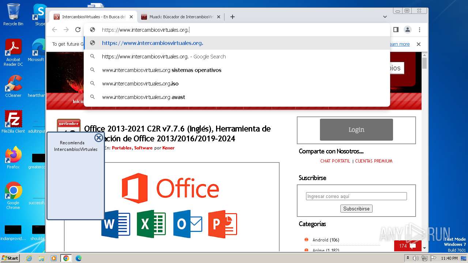Image resolution: width=468 pixels, height=263 pixels.
Task: Open the Acrobat Reader DC desktop icon
Action: click(x=13, y=53)
